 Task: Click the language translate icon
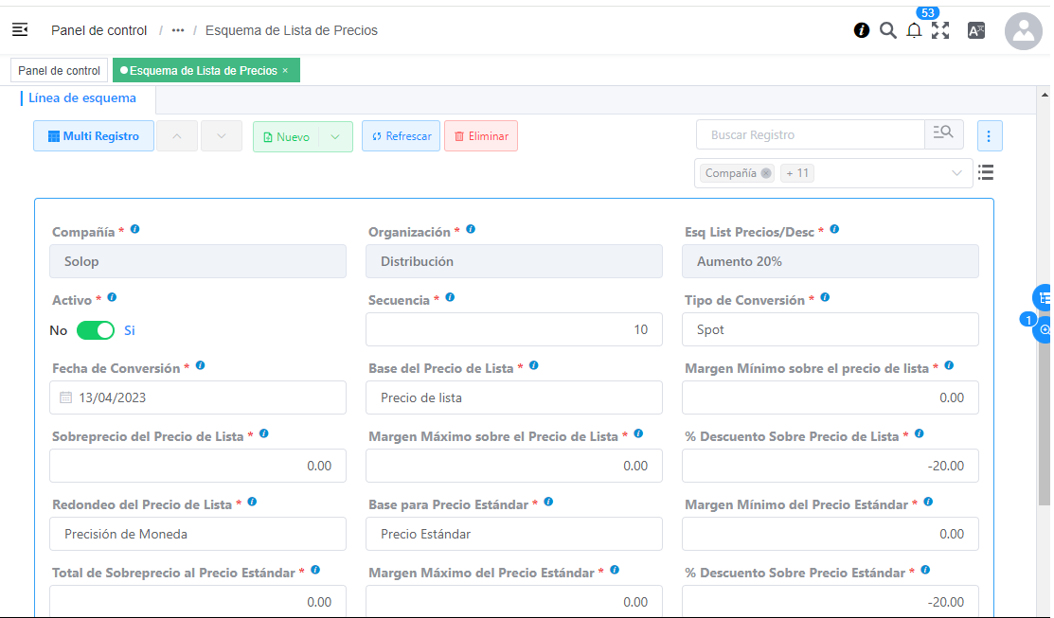coord(976,30)
